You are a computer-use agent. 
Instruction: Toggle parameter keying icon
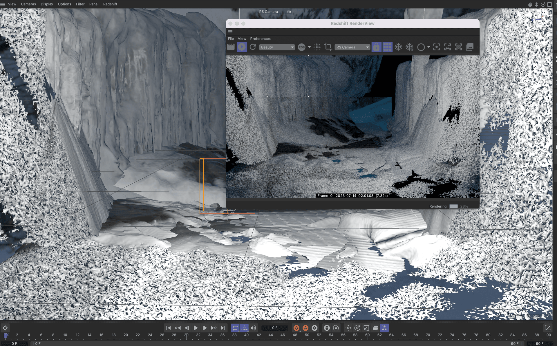point(375,328)
